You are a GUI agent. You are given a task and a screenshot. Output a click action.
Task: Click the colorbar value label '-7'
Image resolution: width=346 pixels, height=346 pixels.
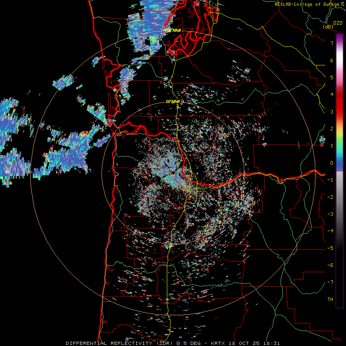[x=330, y=282]
